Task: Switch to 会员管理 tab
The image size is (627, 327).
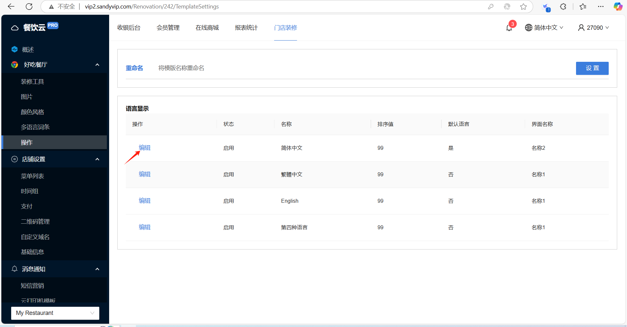Action: tap(168, 28)
